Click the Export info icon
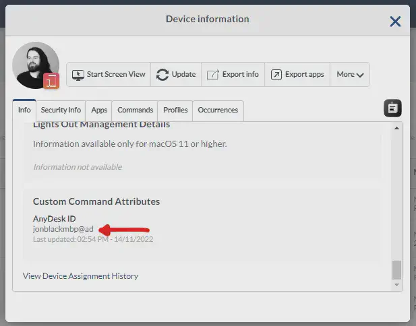This screenshot has width=416, height=326. pos(212,74)
